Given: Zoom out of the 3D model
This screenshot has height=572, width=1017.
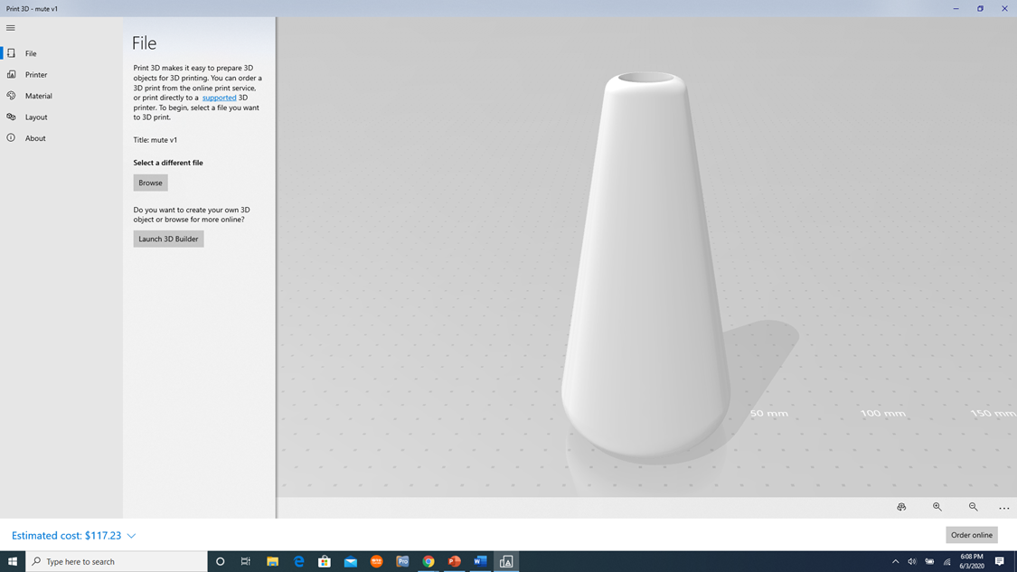Looking at the screenshot, I should click(973, 507).
